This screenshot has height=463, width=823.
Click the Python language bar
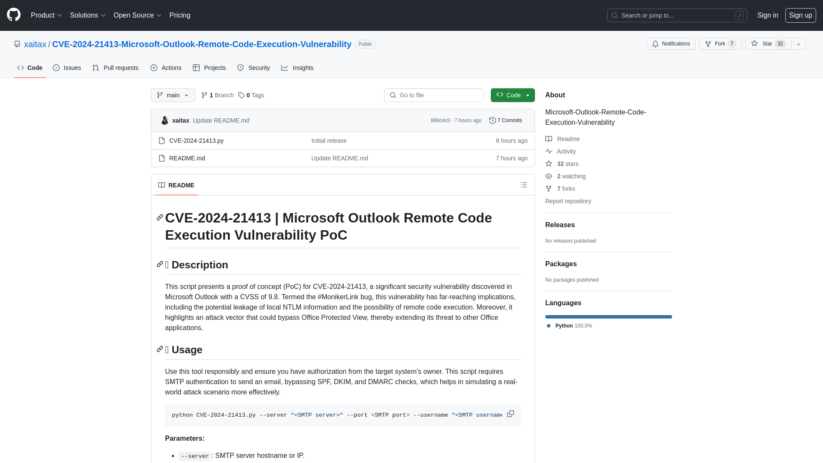[x=609, y=317]
